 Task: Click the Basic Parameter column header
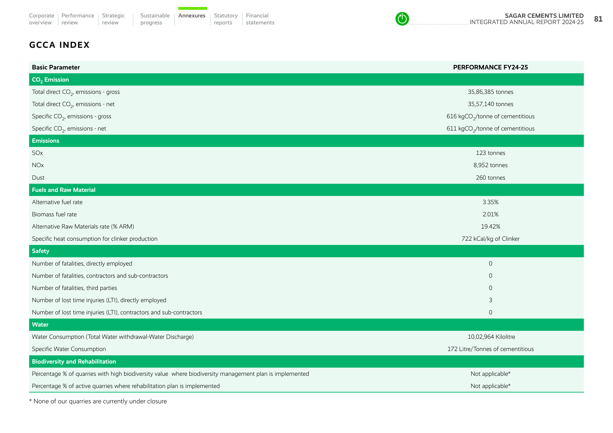pos(56,67)
